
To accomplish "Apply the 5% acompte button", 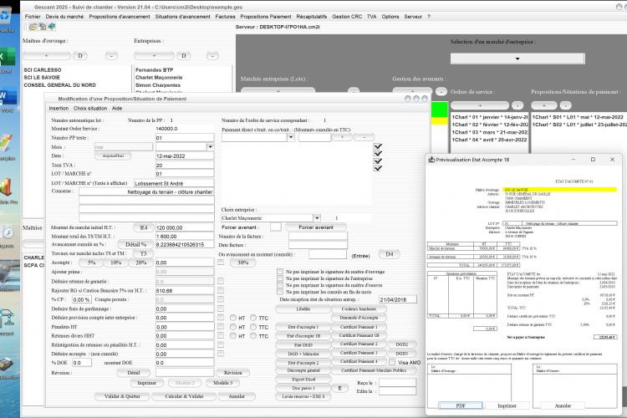I will coord(92,263).
